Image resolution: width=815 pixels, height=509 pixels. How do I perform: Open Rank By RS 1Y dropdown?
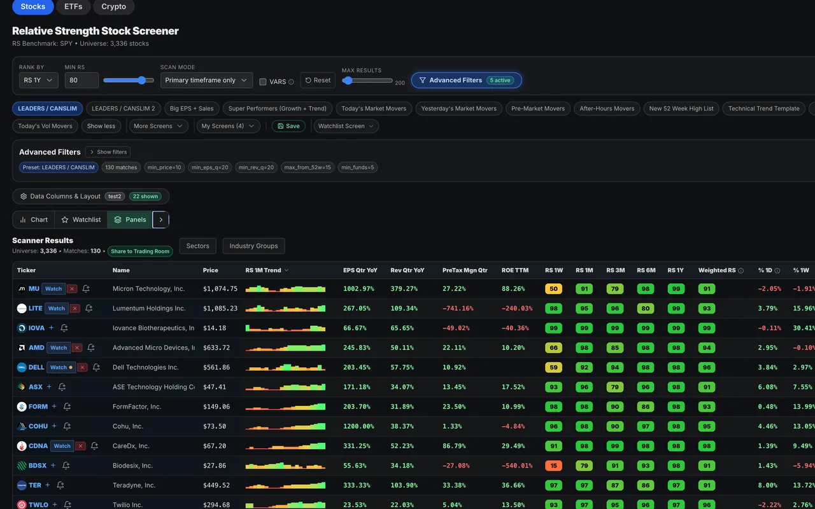click(x=39, y=80)
